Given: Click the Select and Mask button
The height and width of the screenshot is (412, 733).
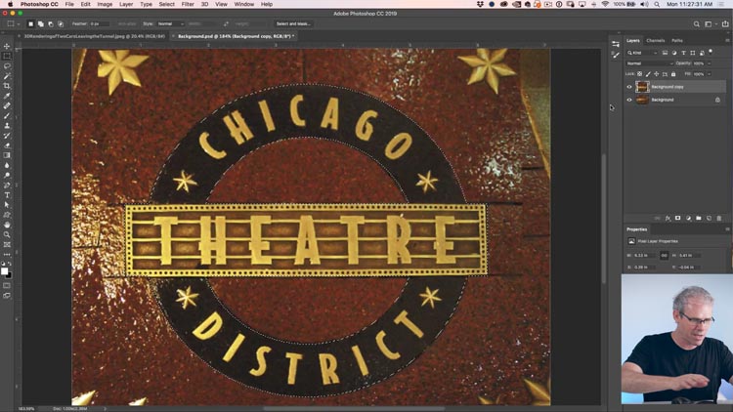Looking at the screenshot, I should pyautogui.click(x=293, y=23).
